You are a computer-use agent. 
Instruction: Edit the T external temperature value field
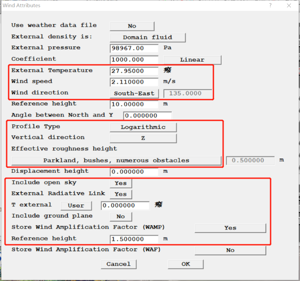click(125, 206)
